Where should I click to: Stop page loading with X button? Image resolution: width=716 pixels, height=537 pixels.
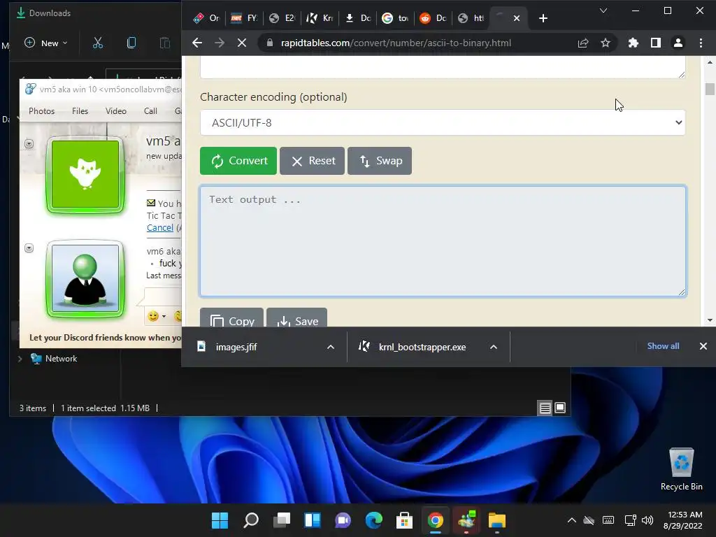coord(242,43)
